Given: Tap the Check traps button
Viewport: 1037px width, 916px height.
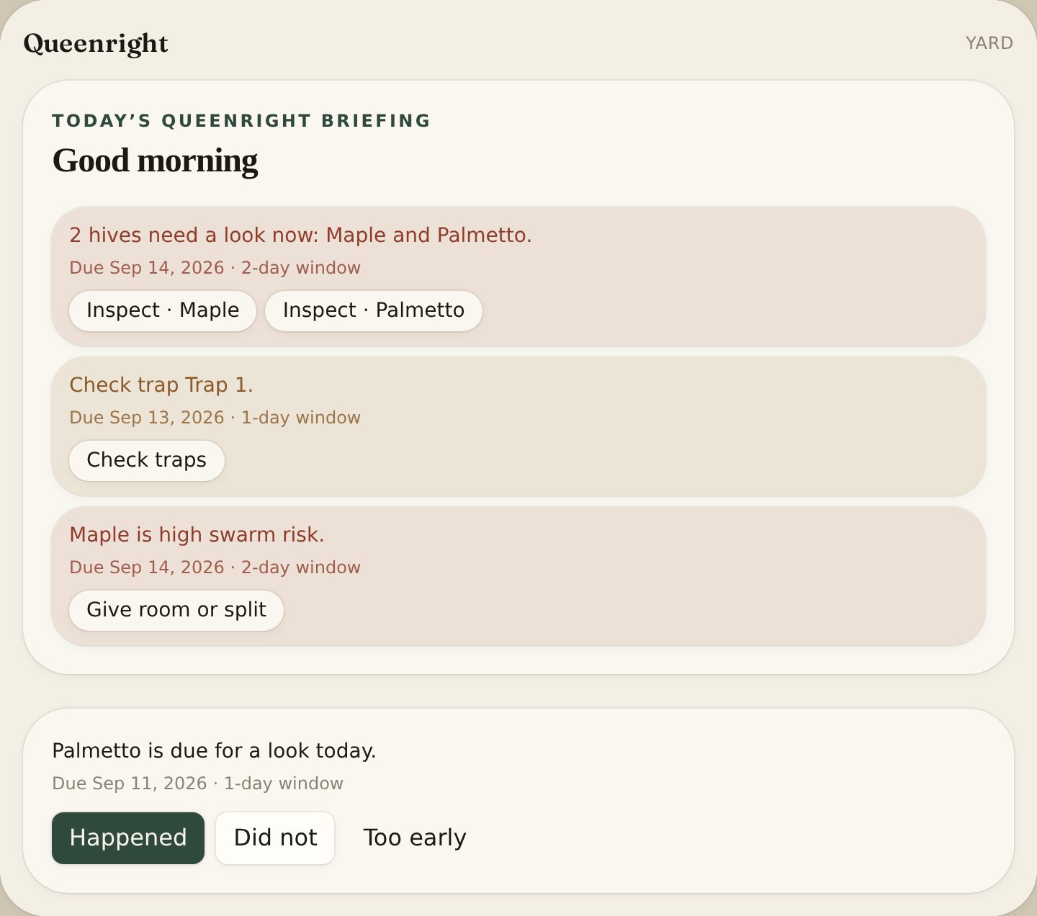Looking at the screenshot, I should click(147, 460).
